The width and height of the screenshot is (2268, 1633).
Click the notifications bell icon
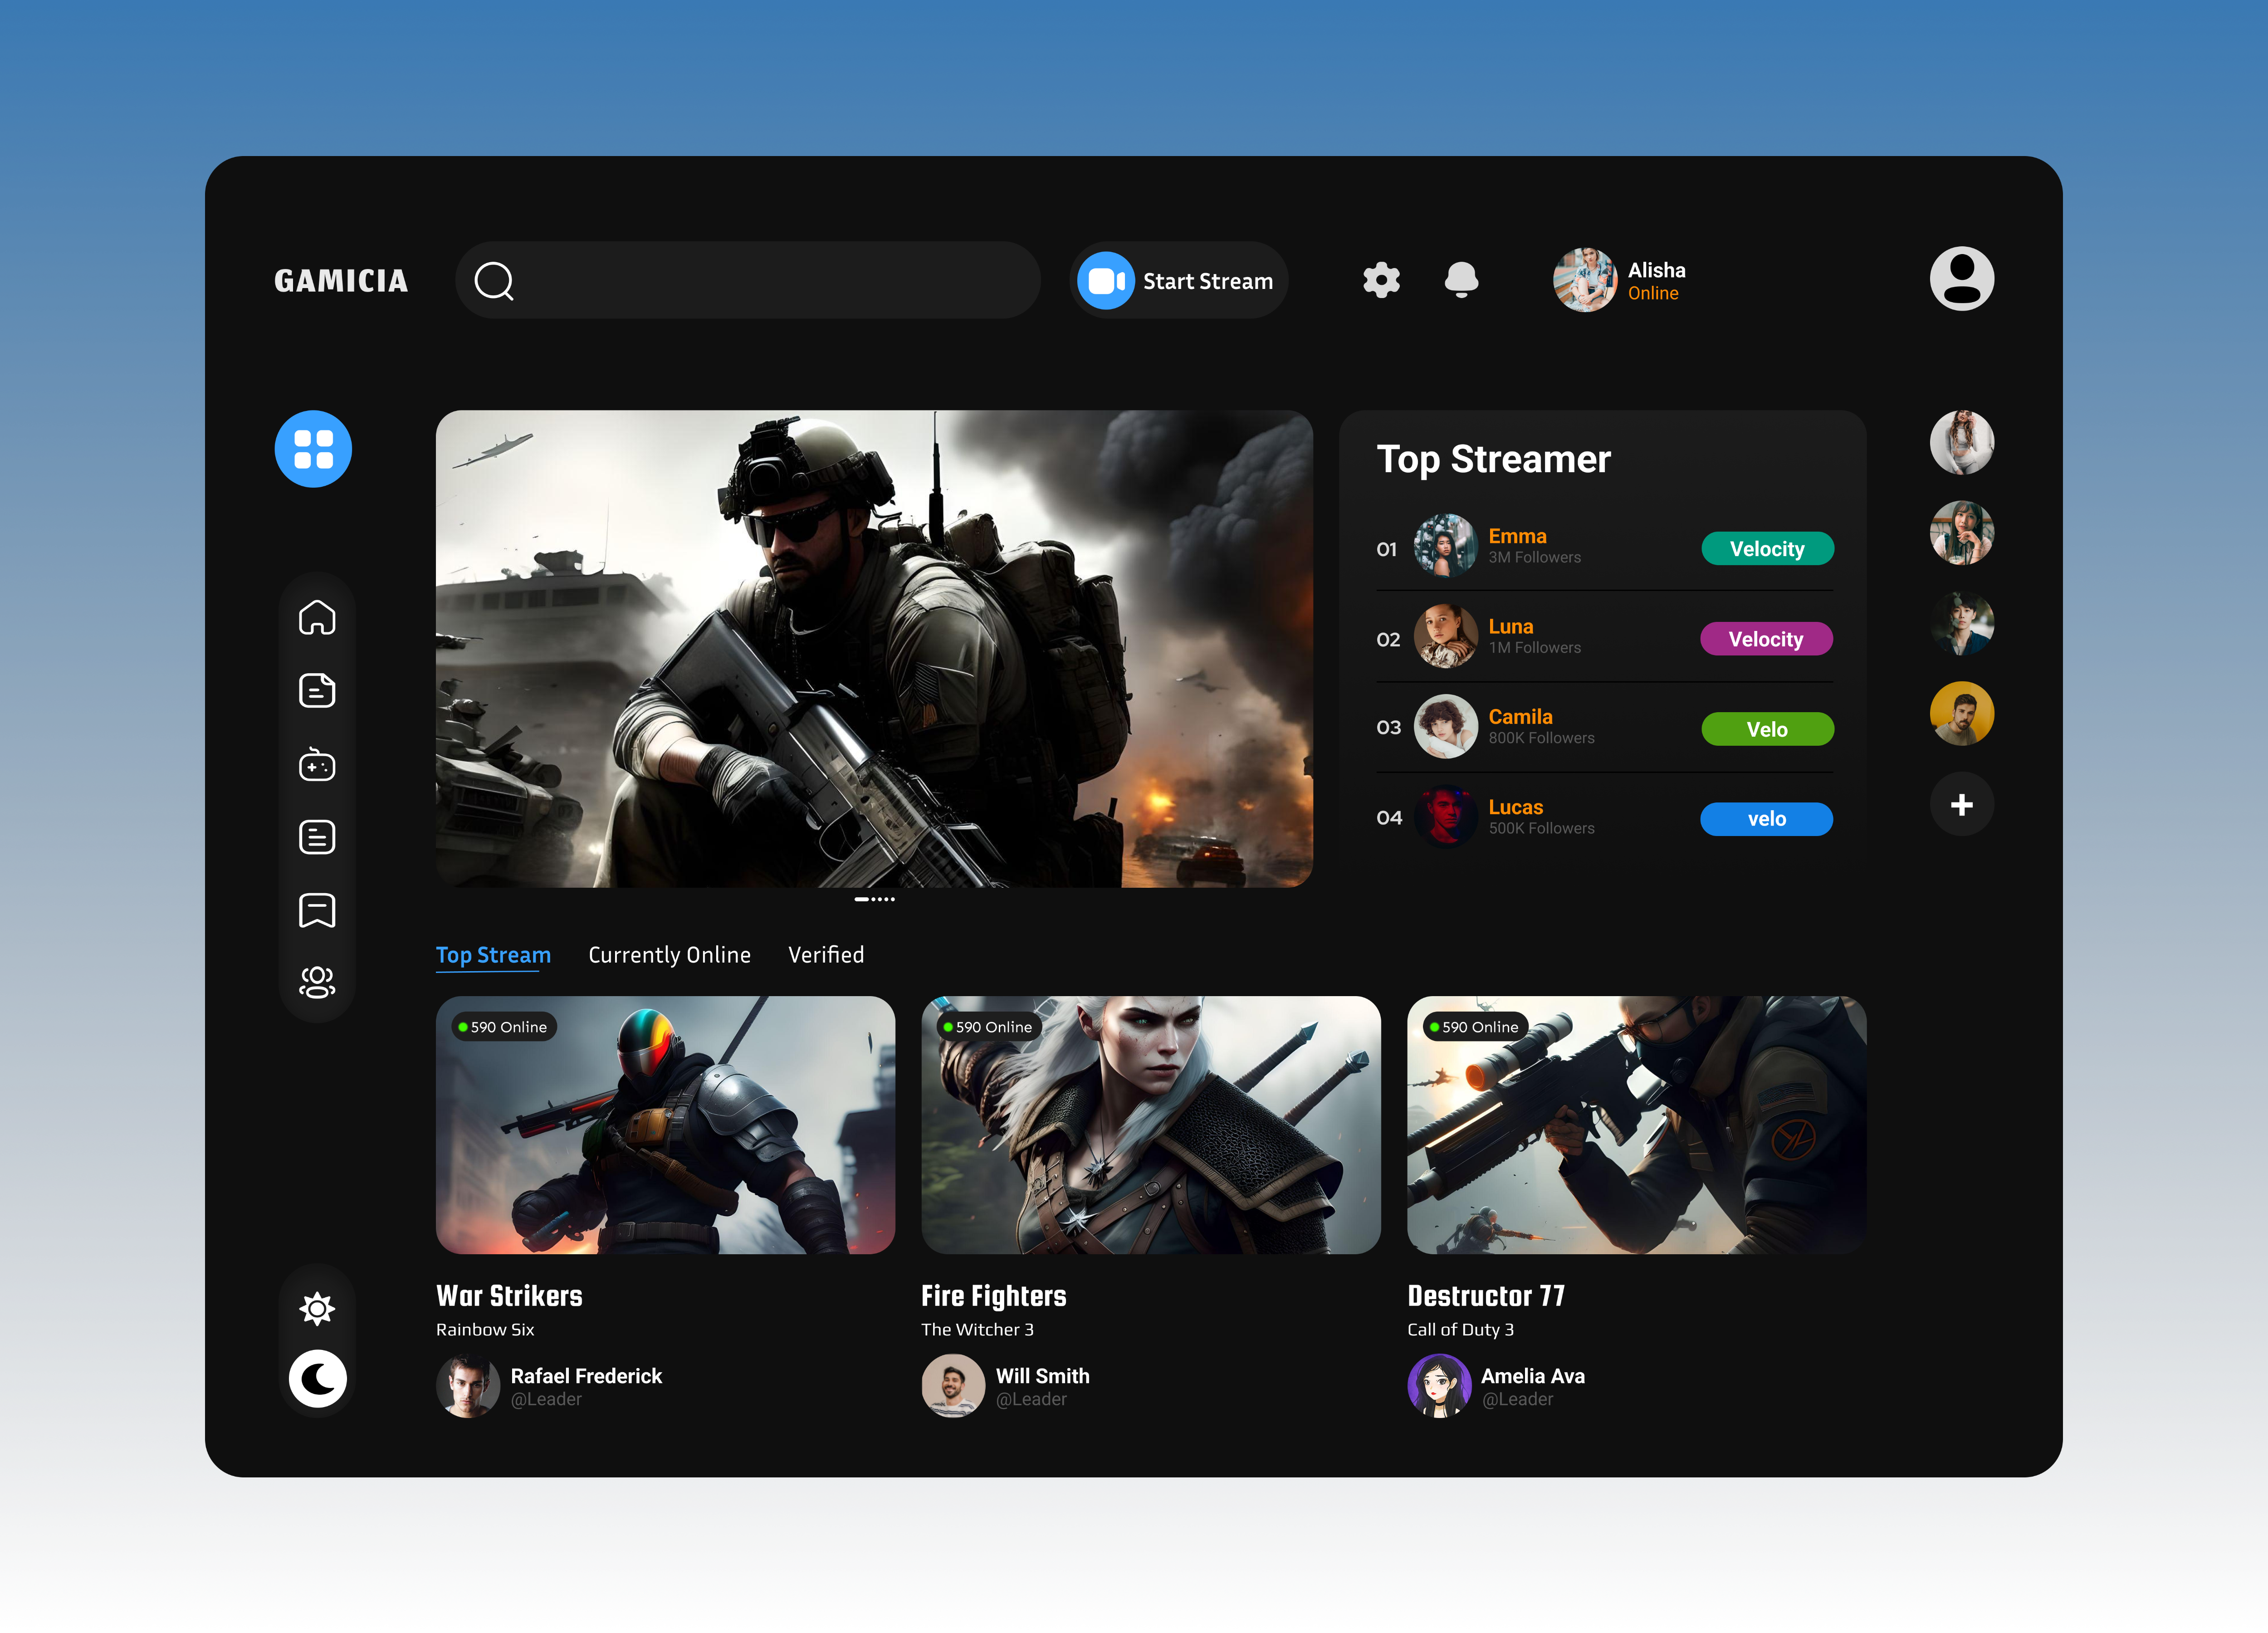point(1461,280)
